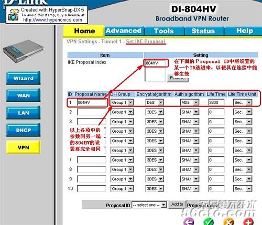The image size is (262, 225).
Task: Open 3DES encrypt dropdown in row 9
Action: (155, 179)
